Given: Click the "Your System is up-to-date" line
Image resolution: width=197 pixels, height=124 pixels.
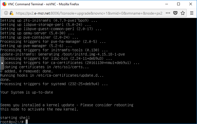Looking at the screenshot, I should point(27,92).
